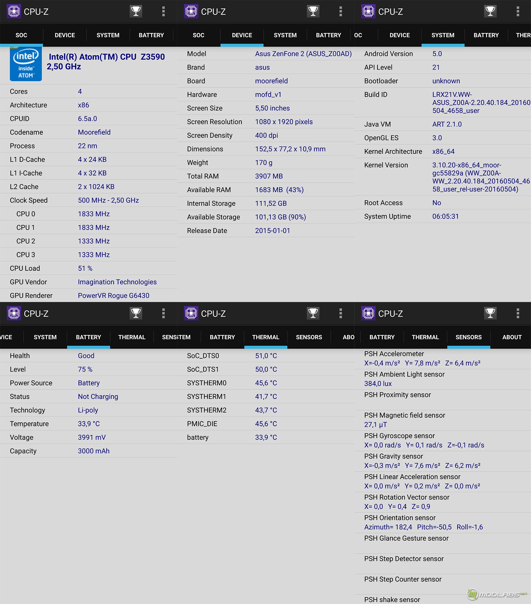Viewport: 531px width, 604px height.
Task: Open trophy icon on the Battery health screen
Action: [136, 313]
